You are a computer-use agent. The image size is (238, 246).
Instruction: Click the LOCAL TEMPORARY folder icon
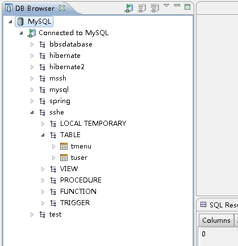coord(53,124)
